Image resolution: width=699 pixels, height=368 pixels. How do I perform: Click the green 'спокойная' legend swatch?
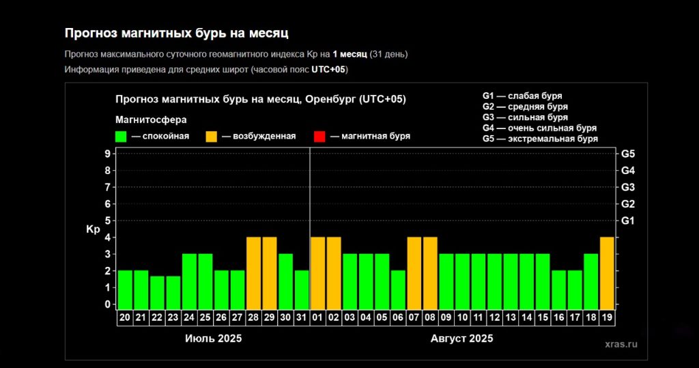coord(121,136)
